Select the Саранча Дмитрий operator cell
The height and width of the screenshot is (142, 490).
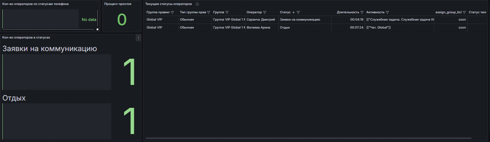click(261, 20)
